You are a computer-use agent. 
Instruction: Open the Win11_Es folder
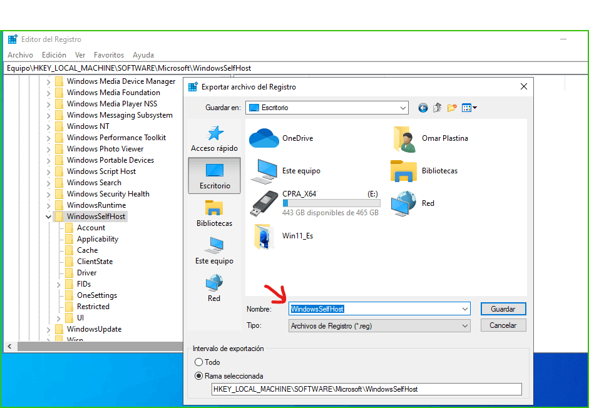(283, 236)
